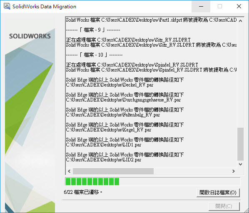Click the SolidWorks Data Migration title icon
The width and height of the screenshot is (249, 213).
(x=7, y=6)
